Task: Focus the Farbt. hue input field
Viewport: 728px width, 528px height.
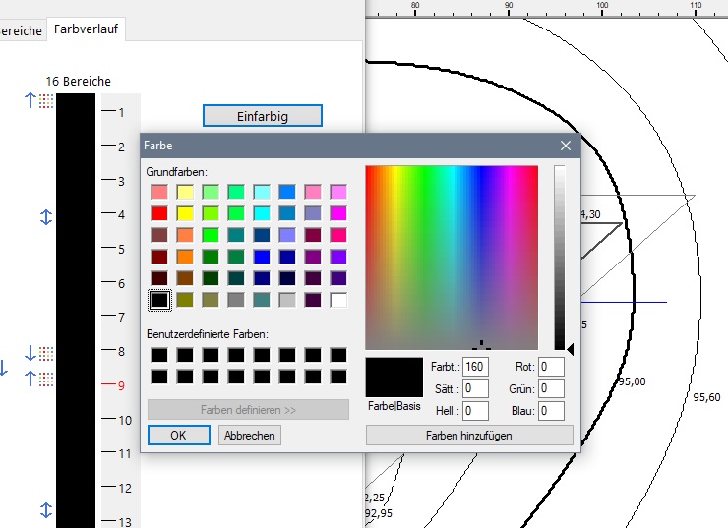Action: pyautogui.click(x=476, y=366)
